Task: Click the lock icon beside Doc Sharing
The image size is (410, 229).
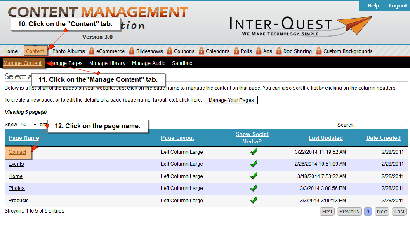Action: pyautogui.click(x=279, y=51)
